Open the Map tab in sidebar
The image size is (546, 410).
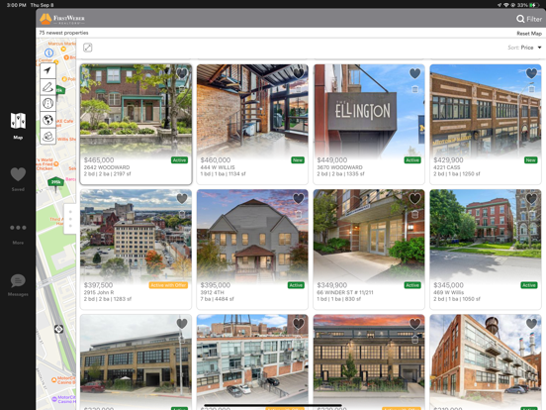(18, 126)
